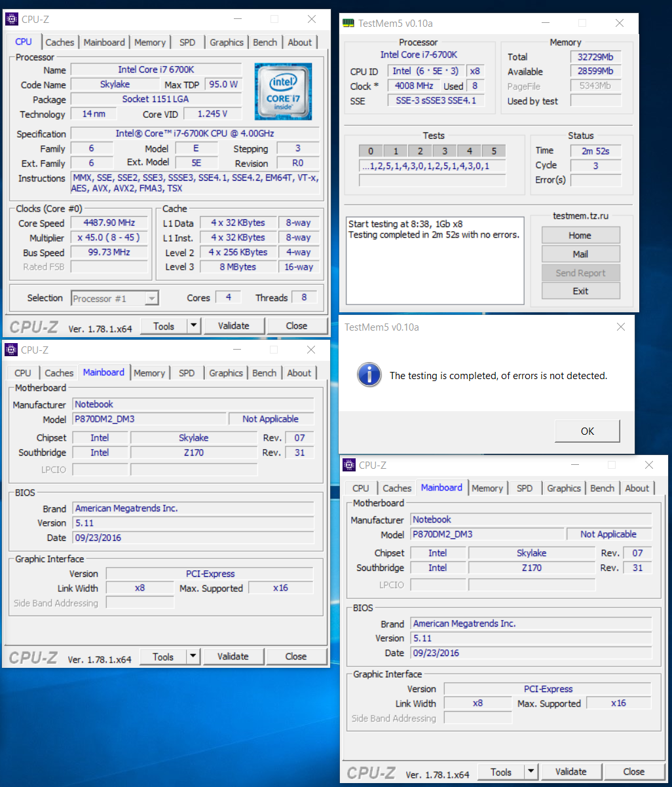The height and width of the screenshot is (787, 672).
Task: Select Memory tab in Mainboard window beneath the processor window
Action: coord(149,373)
